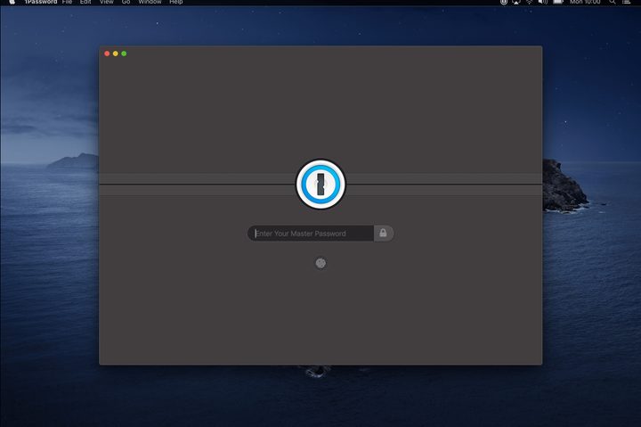Open the Apple menu

tap(12, 2)
